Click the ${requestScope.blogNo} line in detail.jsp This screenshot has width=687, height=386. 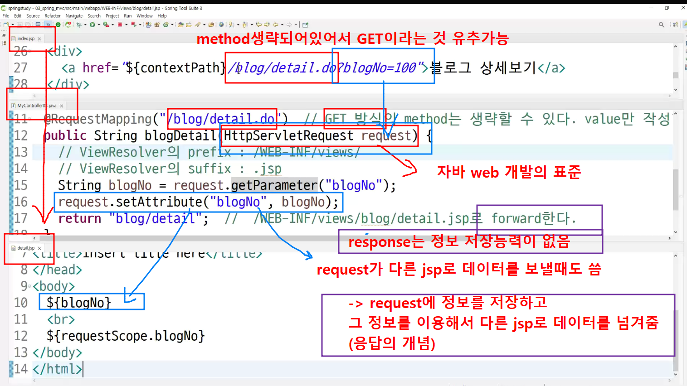pos(126,336)
